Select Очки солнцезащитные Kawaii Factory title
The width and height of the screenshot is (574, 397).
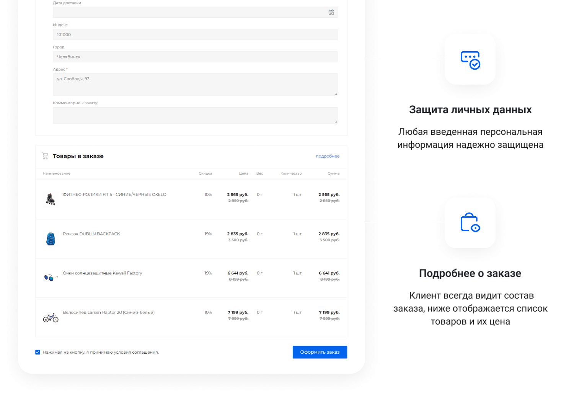[x=103, y=273]
